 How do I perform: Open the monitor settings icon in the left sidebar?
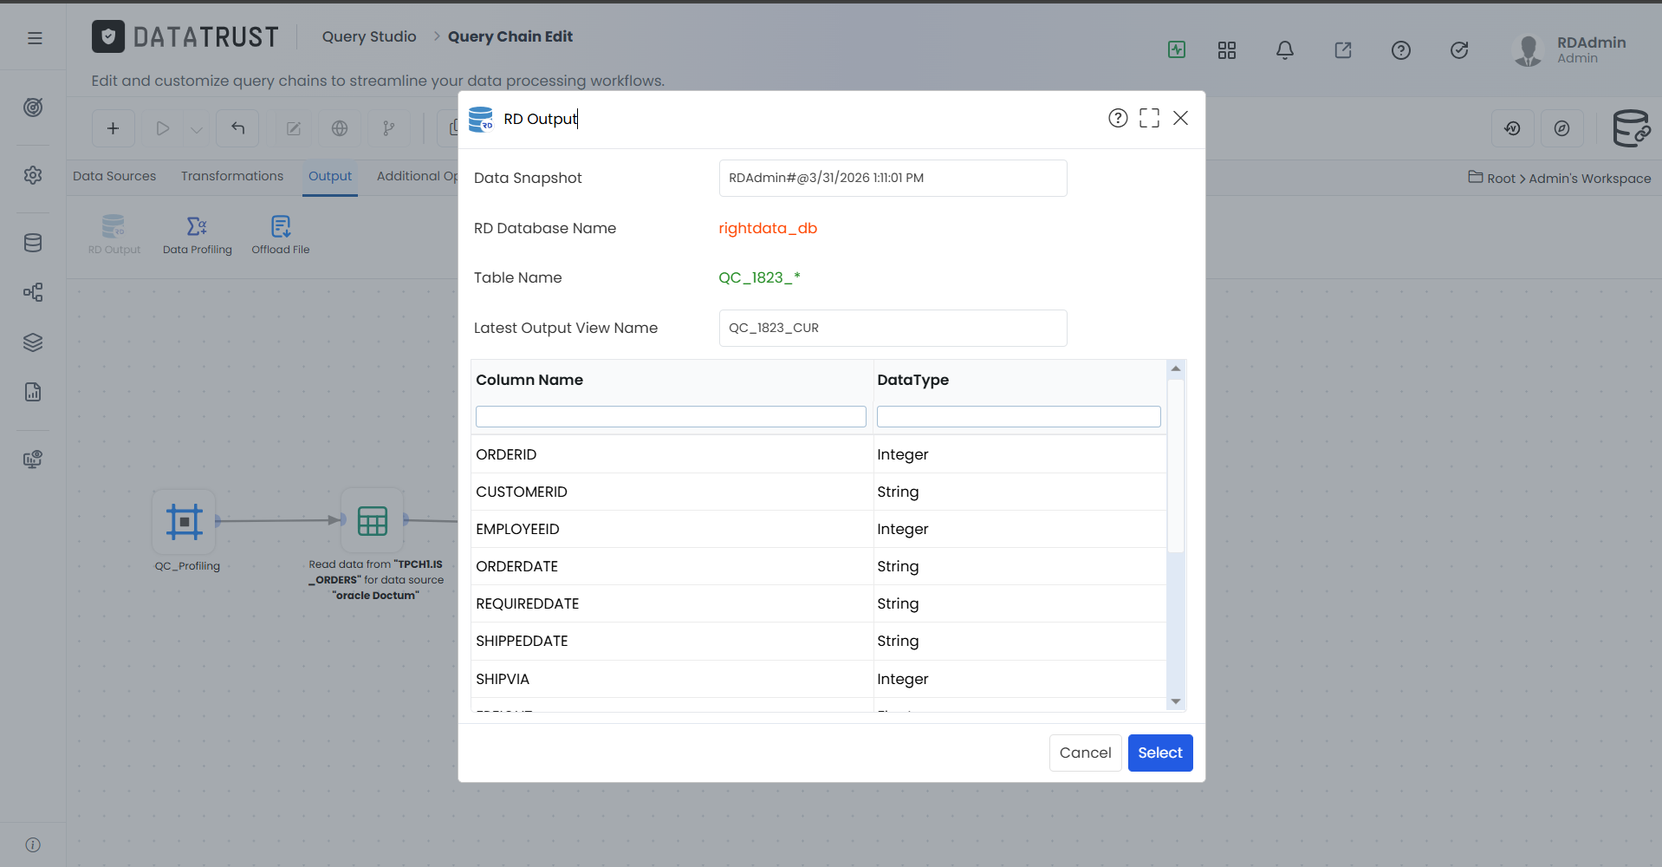click(x=33, y=460)
